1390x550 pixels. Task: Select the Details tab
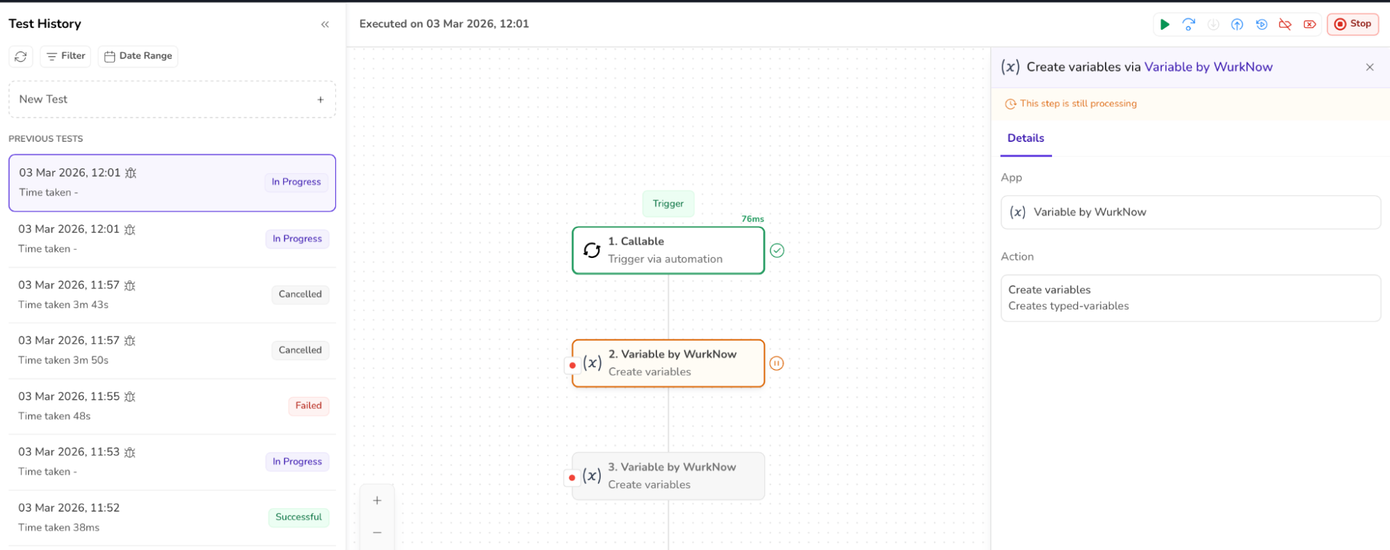1026,138
